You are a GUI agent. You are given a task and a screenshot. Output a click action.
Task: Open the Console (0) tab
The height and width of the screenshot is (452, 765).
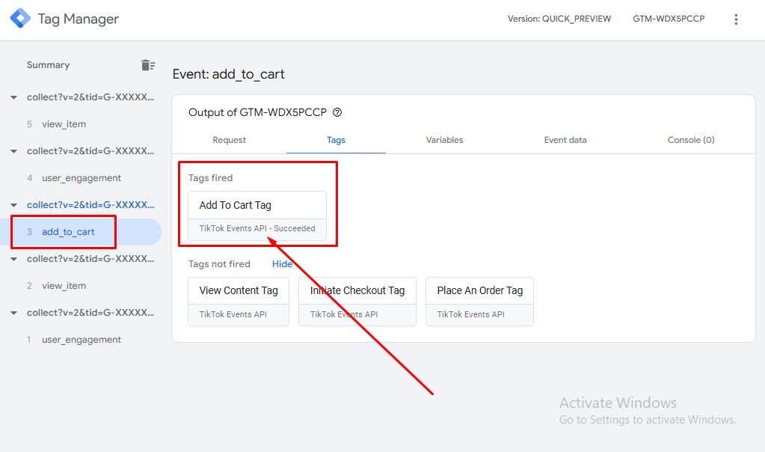coord(691,140)
